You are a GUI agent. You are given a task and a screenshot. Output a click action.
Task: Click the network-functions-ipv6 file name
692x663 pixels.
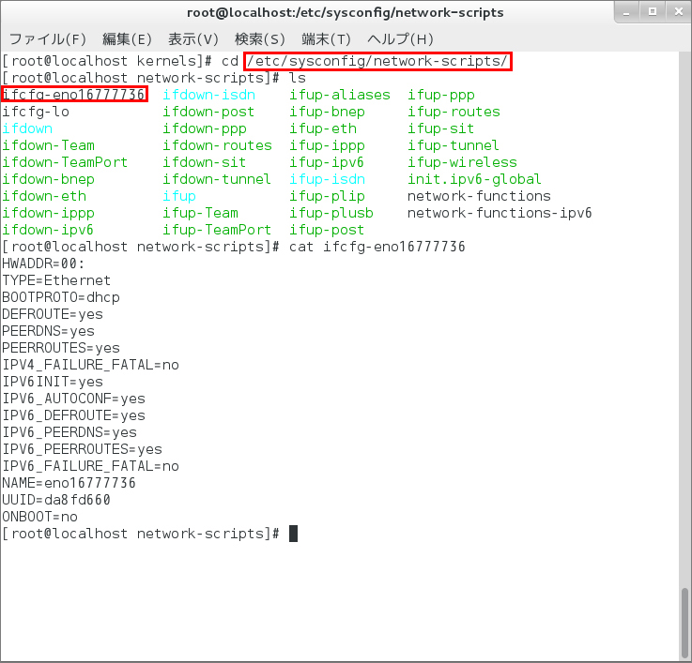pos(500,213)
